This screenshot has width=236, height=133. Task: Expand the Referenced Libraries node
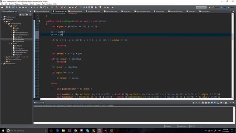click(4, 59)
